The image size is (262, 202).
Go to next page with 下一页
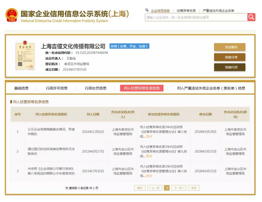pos(179,188)
